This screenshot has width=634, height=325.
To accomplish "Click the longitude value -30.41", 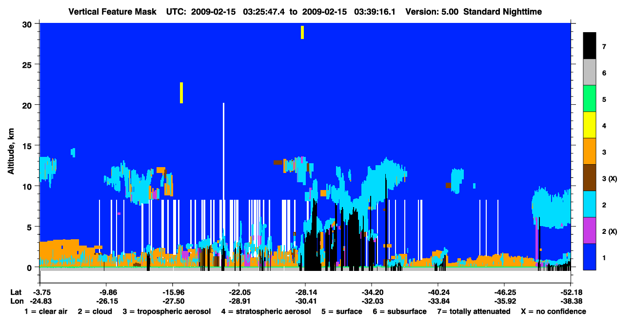I will (x=305, y=301).
